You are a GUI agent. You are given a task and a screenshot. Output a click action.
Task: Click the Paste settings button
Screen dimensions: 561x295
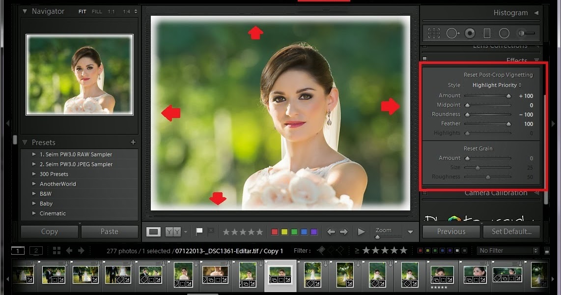[x=110, y=232]
